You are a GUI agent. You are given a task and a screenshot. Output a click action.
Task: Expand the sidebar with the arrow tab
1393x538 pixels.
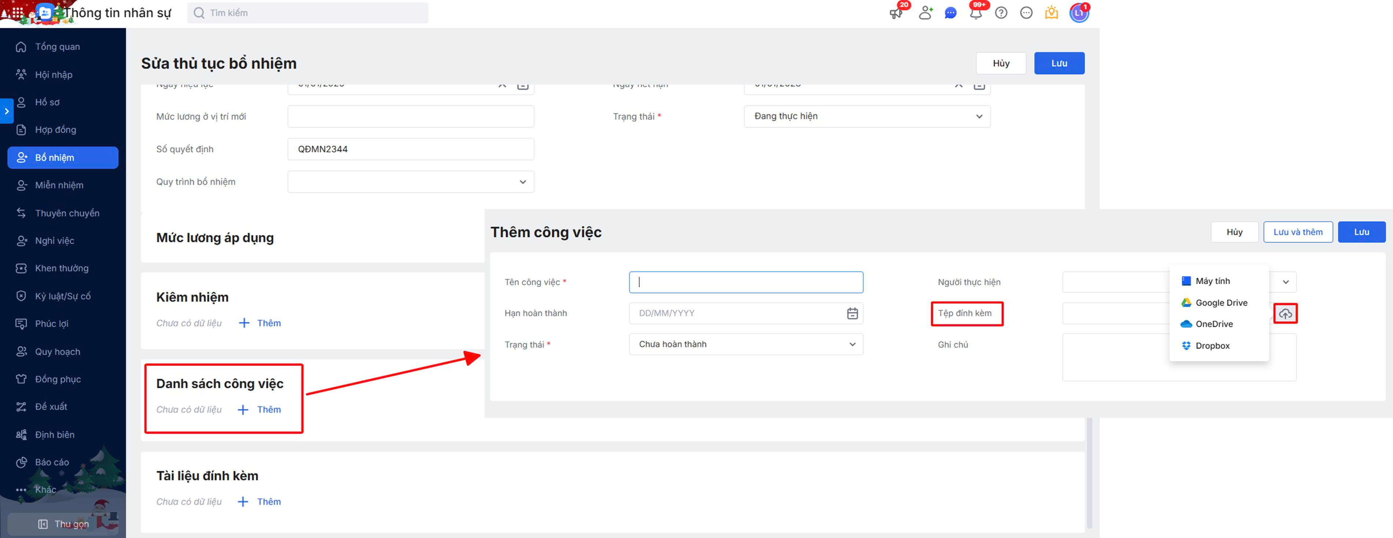7,111
